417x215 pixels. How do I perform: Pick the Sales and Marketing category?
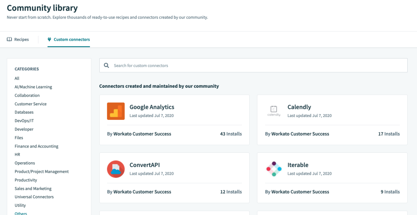click(x=33, y=189)
